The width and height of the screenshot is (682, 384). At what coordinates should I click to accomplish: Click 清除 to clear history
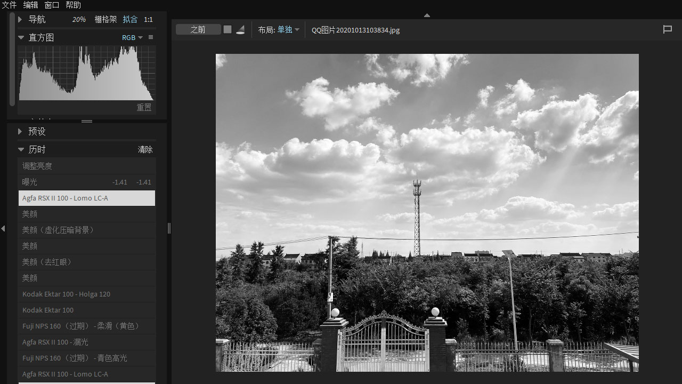click(145, 149)
